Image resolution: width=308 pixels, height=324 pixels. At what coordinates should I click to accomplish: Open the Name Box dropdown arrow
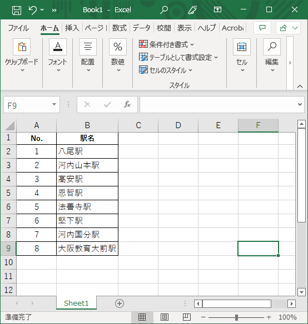point(54,104)
